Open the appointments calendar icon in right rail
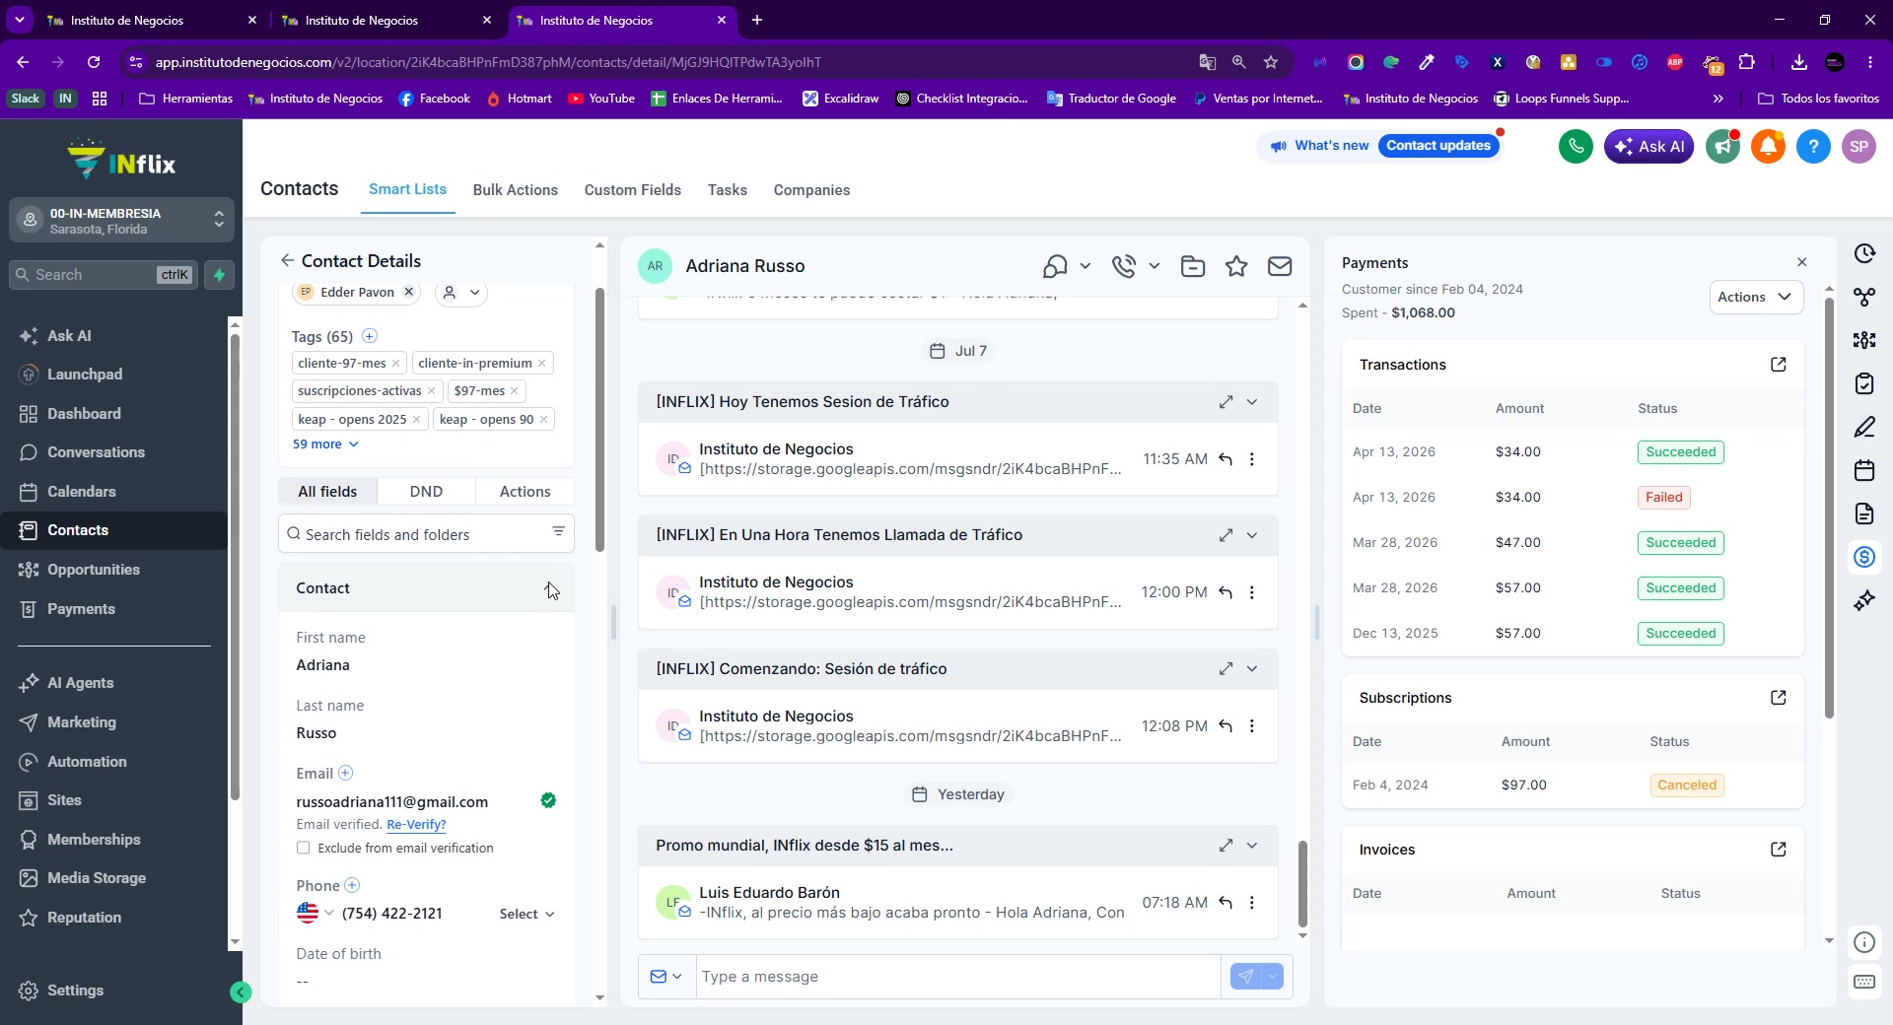This screenshot has width=1893, height=1025. pos(1864,470)
